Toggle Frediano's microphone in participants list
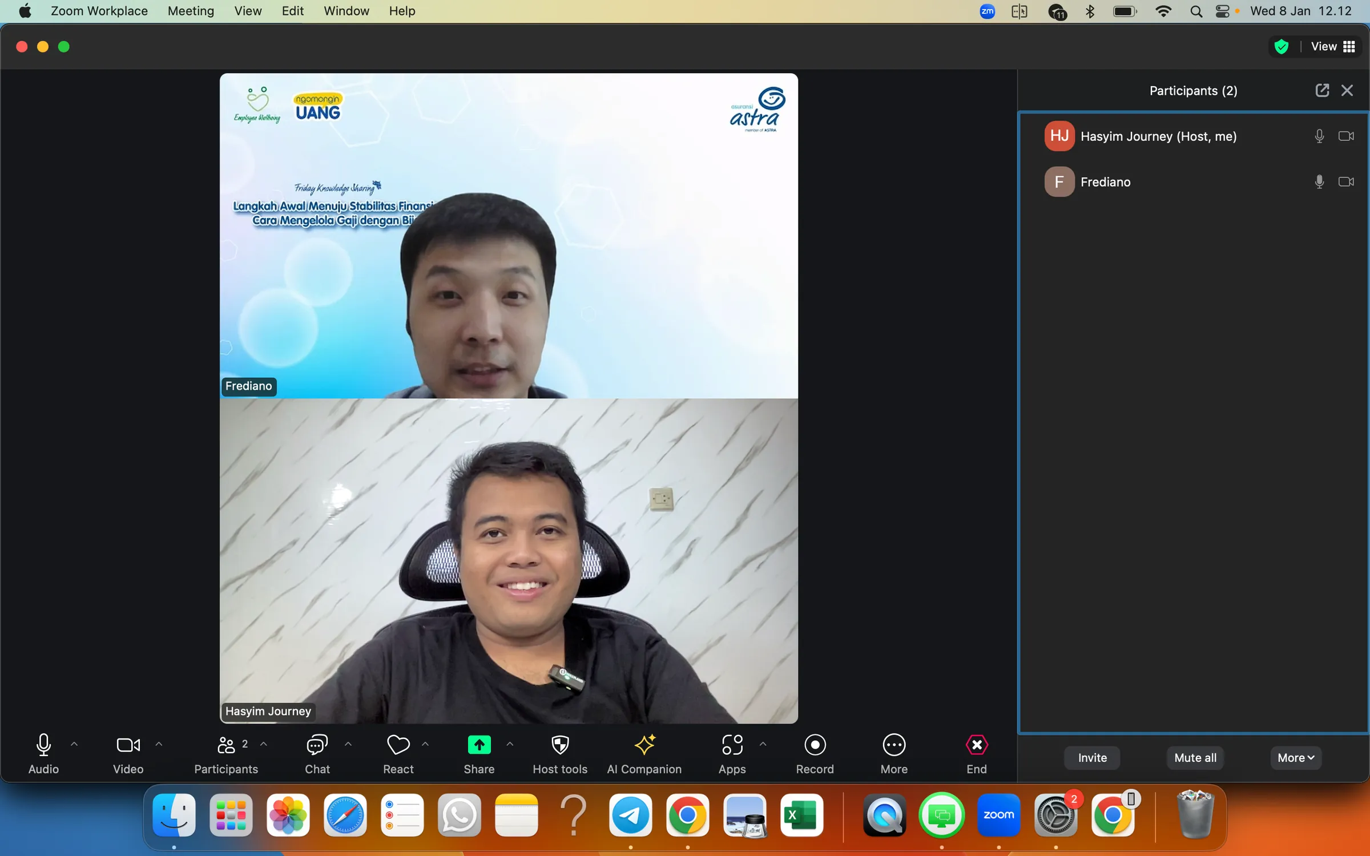 click(1319, 182)
